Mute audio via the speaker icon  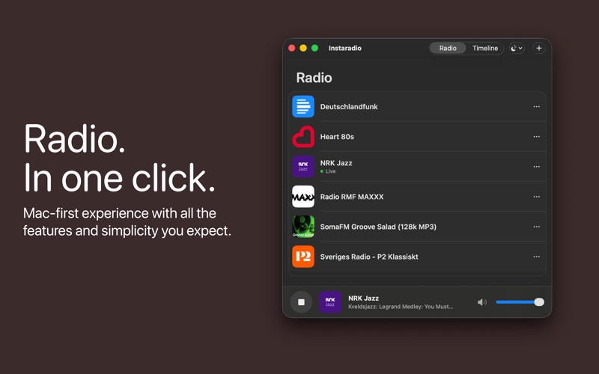(481, 302)
